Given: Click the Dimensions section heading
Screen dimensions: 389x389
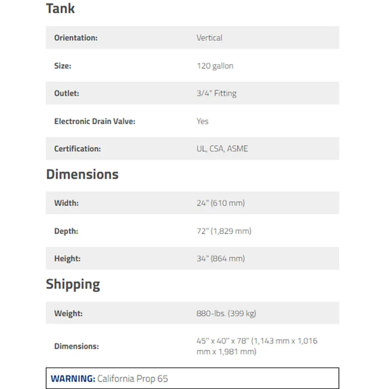Looking at the screenshot, I should tap(82, 174).
